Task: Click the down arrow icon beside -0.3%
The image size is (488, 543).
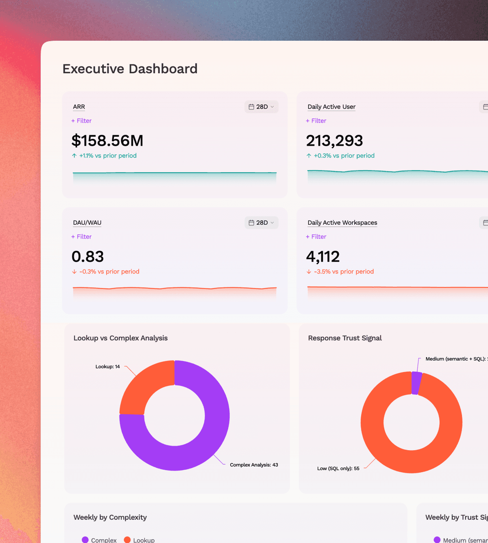Action: tap(74, 271)
